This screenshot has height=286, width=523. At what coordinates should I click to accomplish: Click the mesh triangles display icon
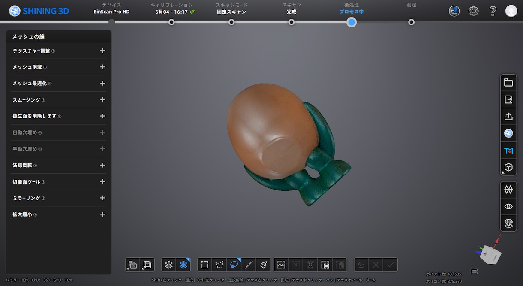[x=508, y=189]
